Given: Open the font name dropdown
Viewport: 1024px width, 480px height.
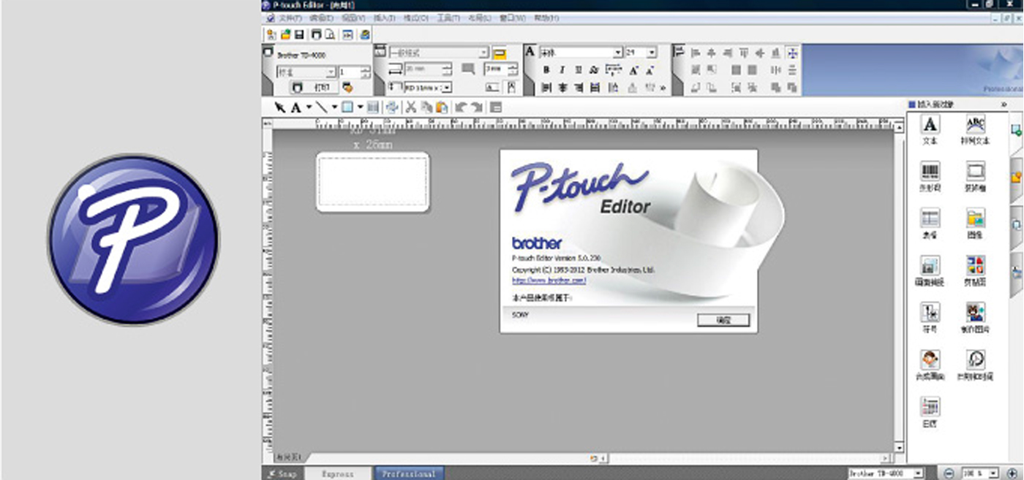Looking at the screenshot, I should (618, 53).
